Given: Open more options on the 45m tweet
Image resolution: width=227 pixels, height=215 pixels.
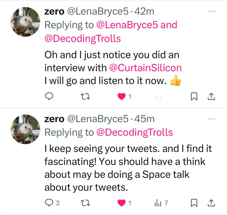Looking at the screenshot, I should [x=212, y=119].
